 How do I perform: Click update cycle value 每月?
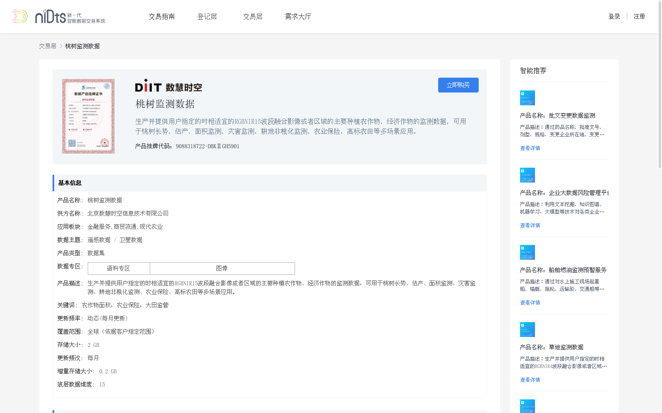[93, 358]
